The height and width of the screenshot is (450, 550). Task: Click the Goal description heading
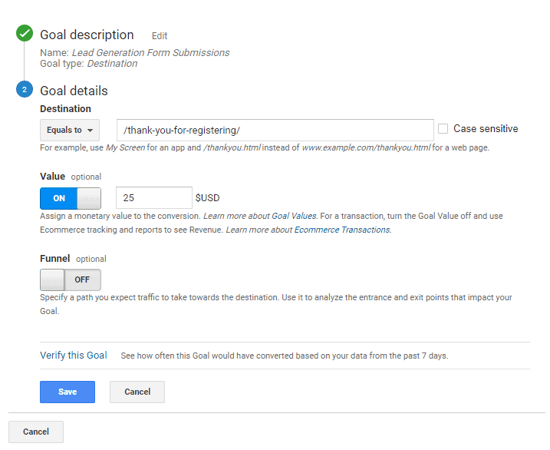(x=87, y=35)
